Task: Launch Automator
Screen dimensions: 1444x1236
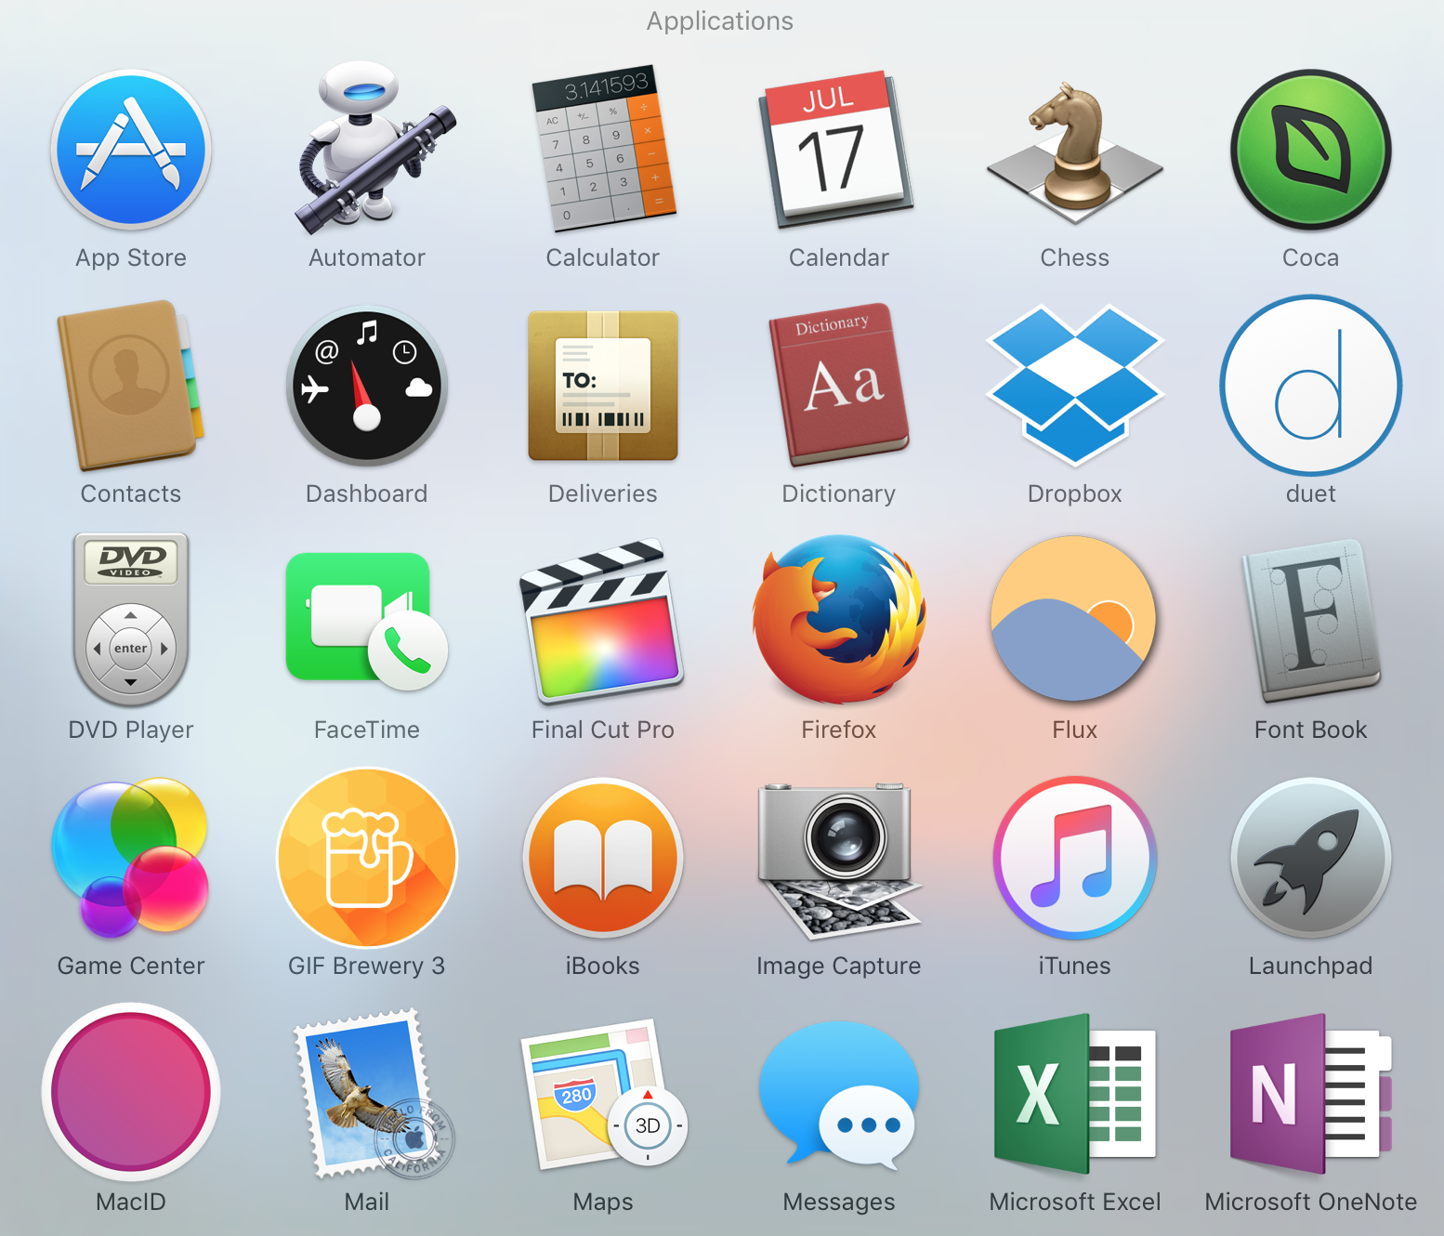Action: pos(366,153)
